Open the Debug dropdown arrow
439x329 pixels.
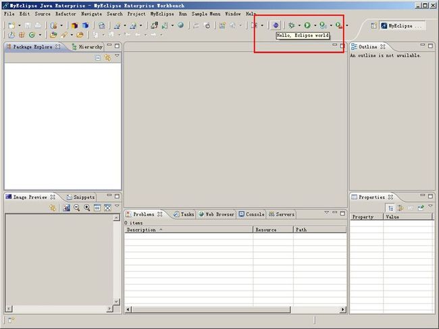[x=299, y=26]
